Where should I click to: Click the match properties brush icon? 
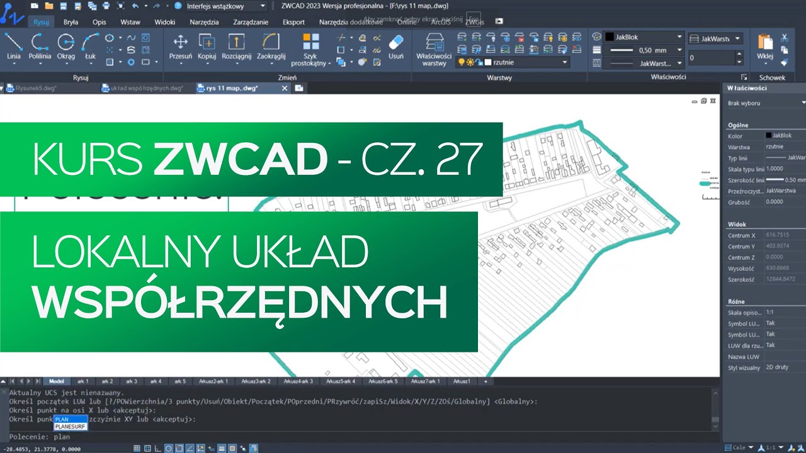(785, 62)
